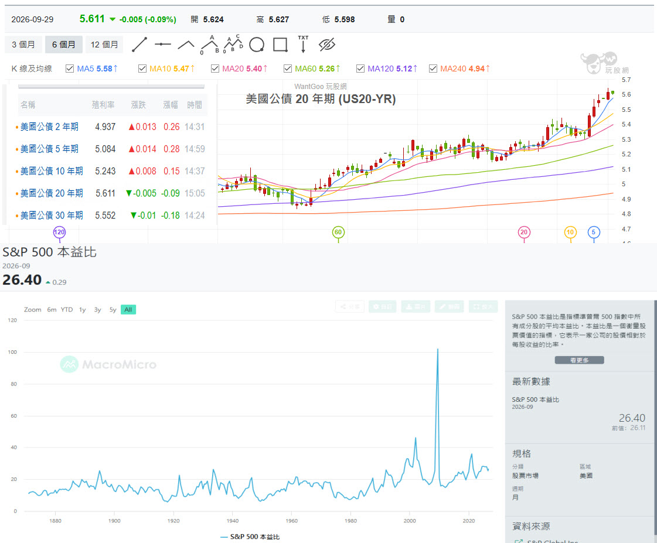Hide drawings with the crossed eye icon
This screenshot has width=657, height=543.
pos(327,45)
